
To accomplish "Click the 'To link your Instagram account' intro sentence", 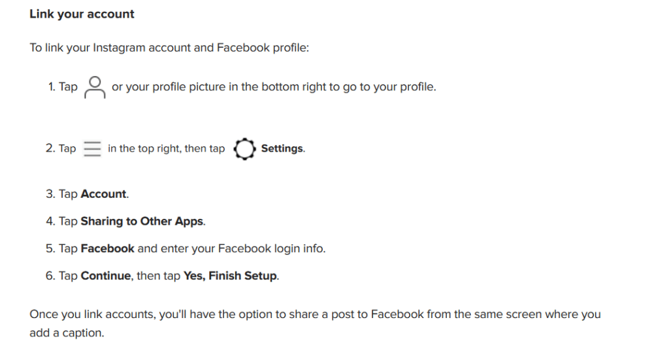I will pos(169,48).
